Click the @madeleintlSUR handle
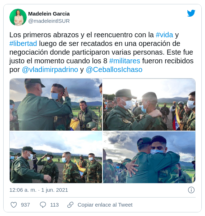The width and height of the screenshot is (205, 216). click(49, 21)
